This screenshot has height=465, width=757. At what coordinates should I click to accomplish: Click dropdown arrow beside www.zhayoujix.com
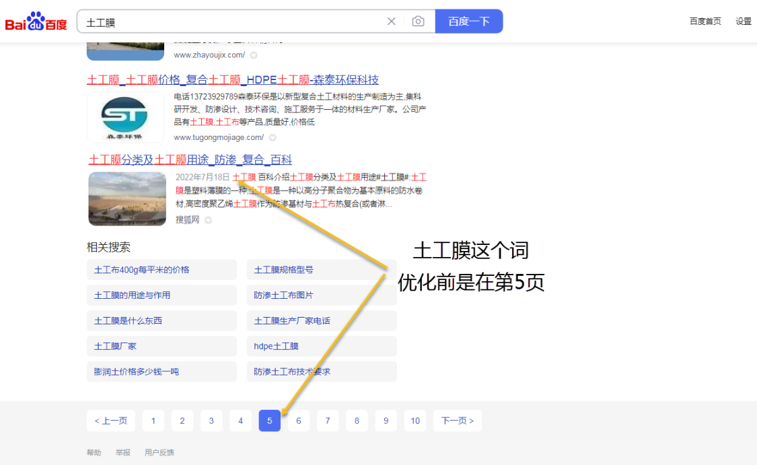pyautogui.click(x=254, y=55)
